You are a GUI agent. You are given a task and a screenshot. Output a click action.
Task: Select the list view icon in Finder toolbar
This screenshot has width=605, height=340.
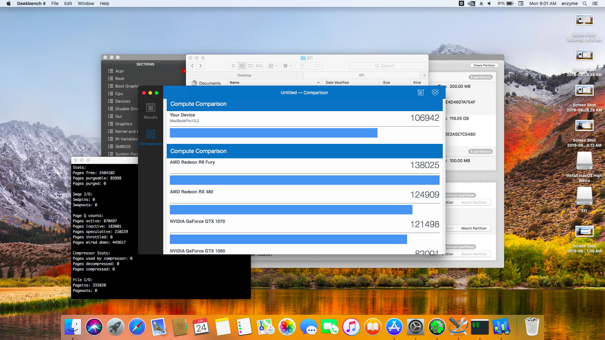242,65
